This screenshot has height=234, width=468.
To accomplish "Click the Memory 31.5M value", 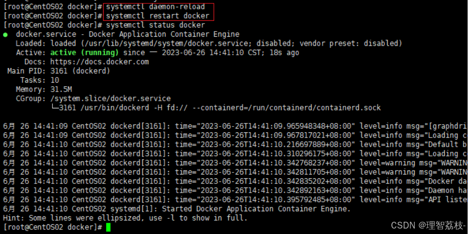I will (61, 89).
